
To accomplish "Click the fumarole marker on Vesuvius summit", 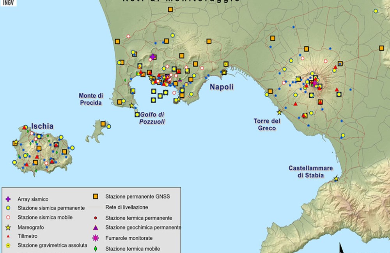I will (314, 83).
